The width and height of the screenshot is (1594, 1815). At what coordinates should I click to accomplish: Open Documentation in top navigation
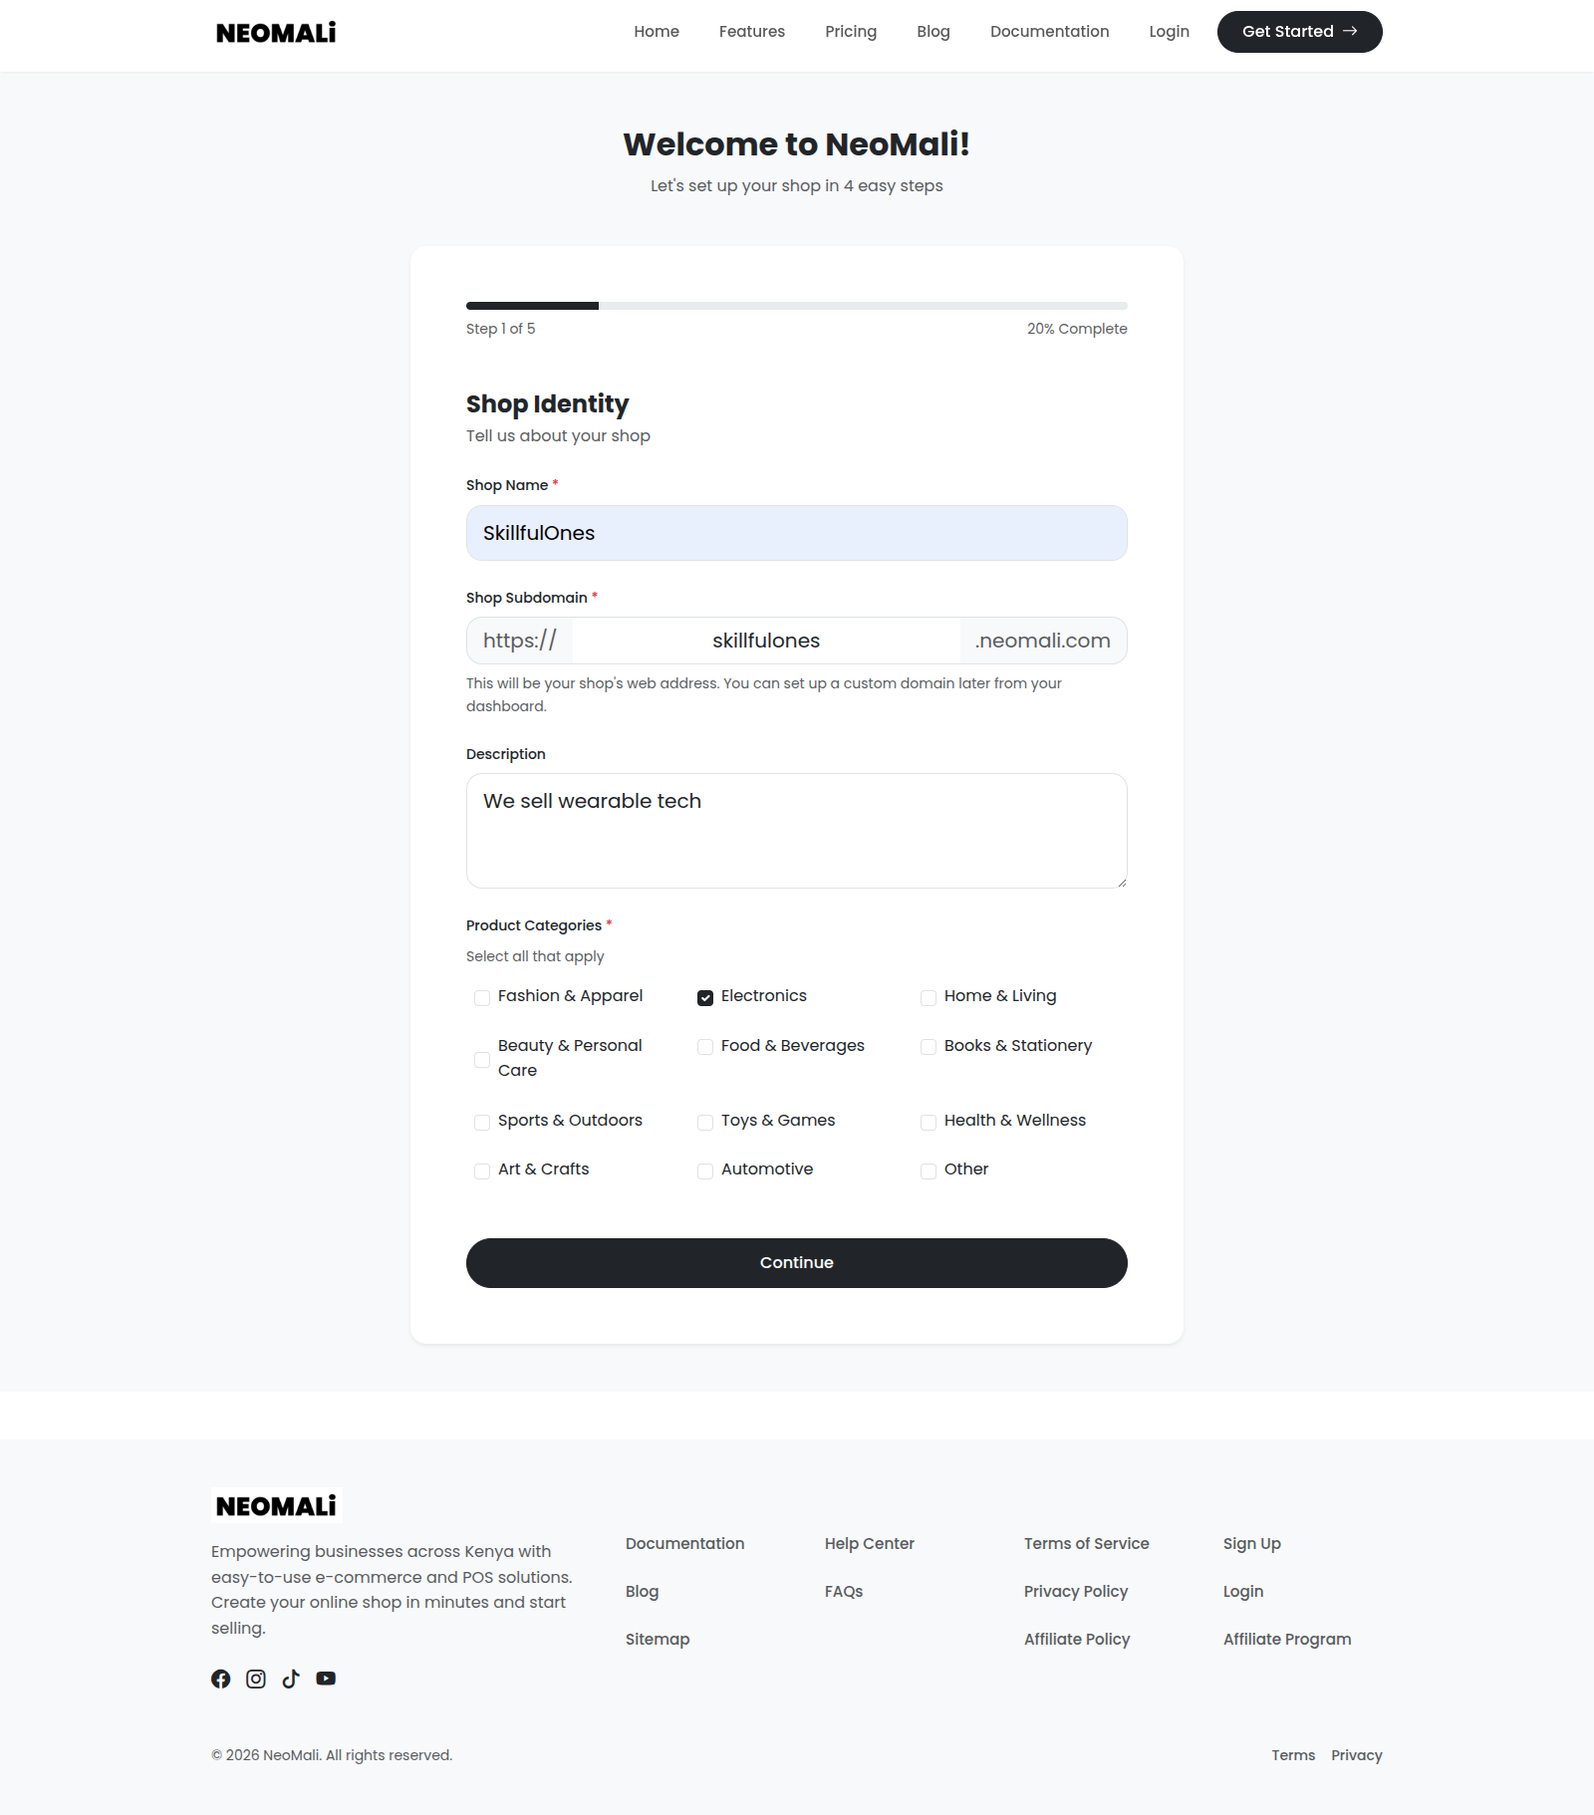click(x=1049, y=32)
